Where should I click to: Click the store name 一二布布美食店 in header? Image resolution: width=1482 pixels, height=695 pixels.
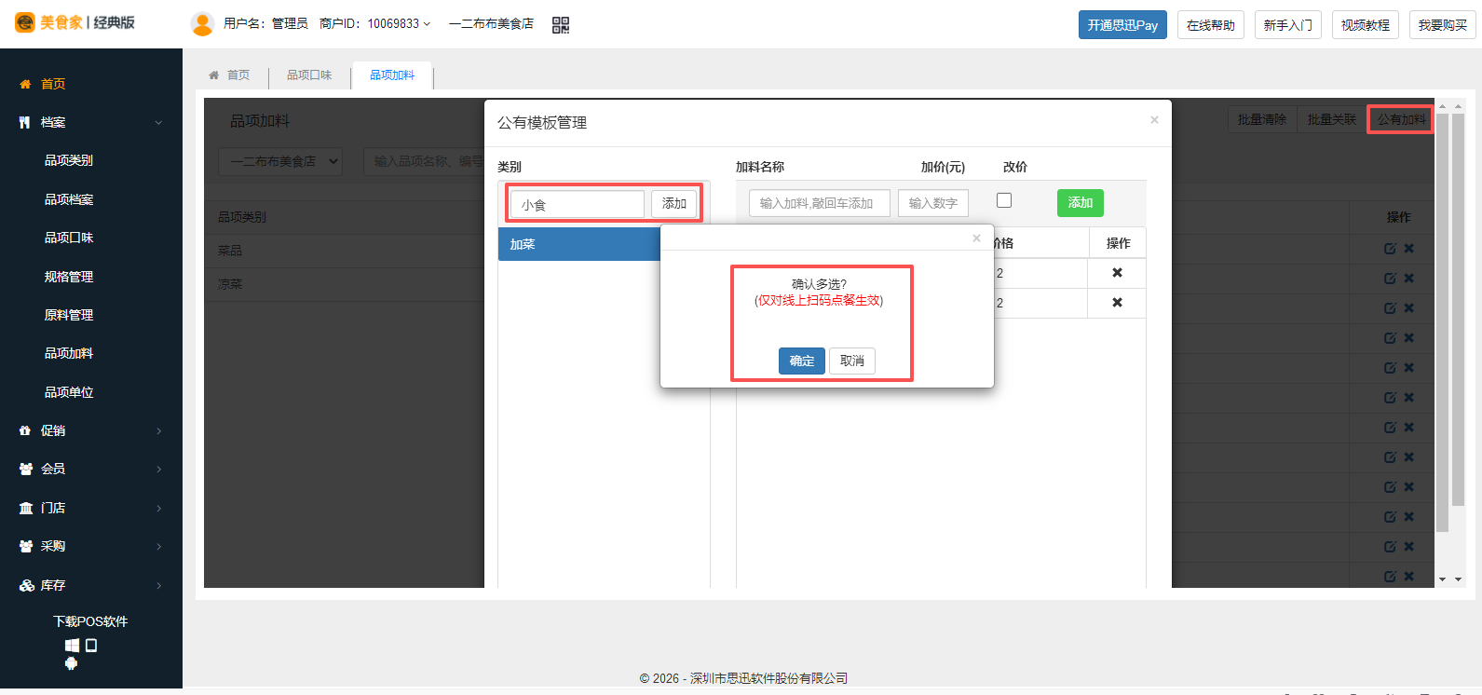491,24
